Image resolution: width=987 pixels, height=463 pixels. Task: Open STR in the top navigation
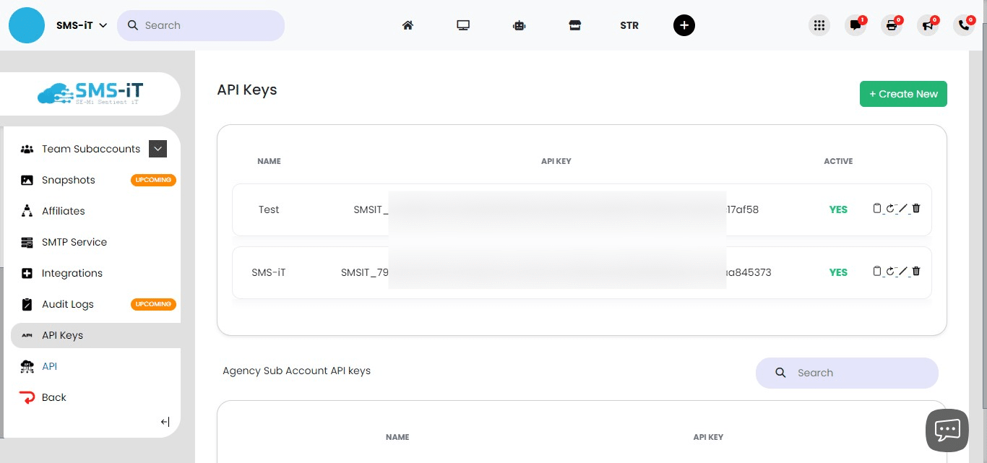[x=629, y=25]
